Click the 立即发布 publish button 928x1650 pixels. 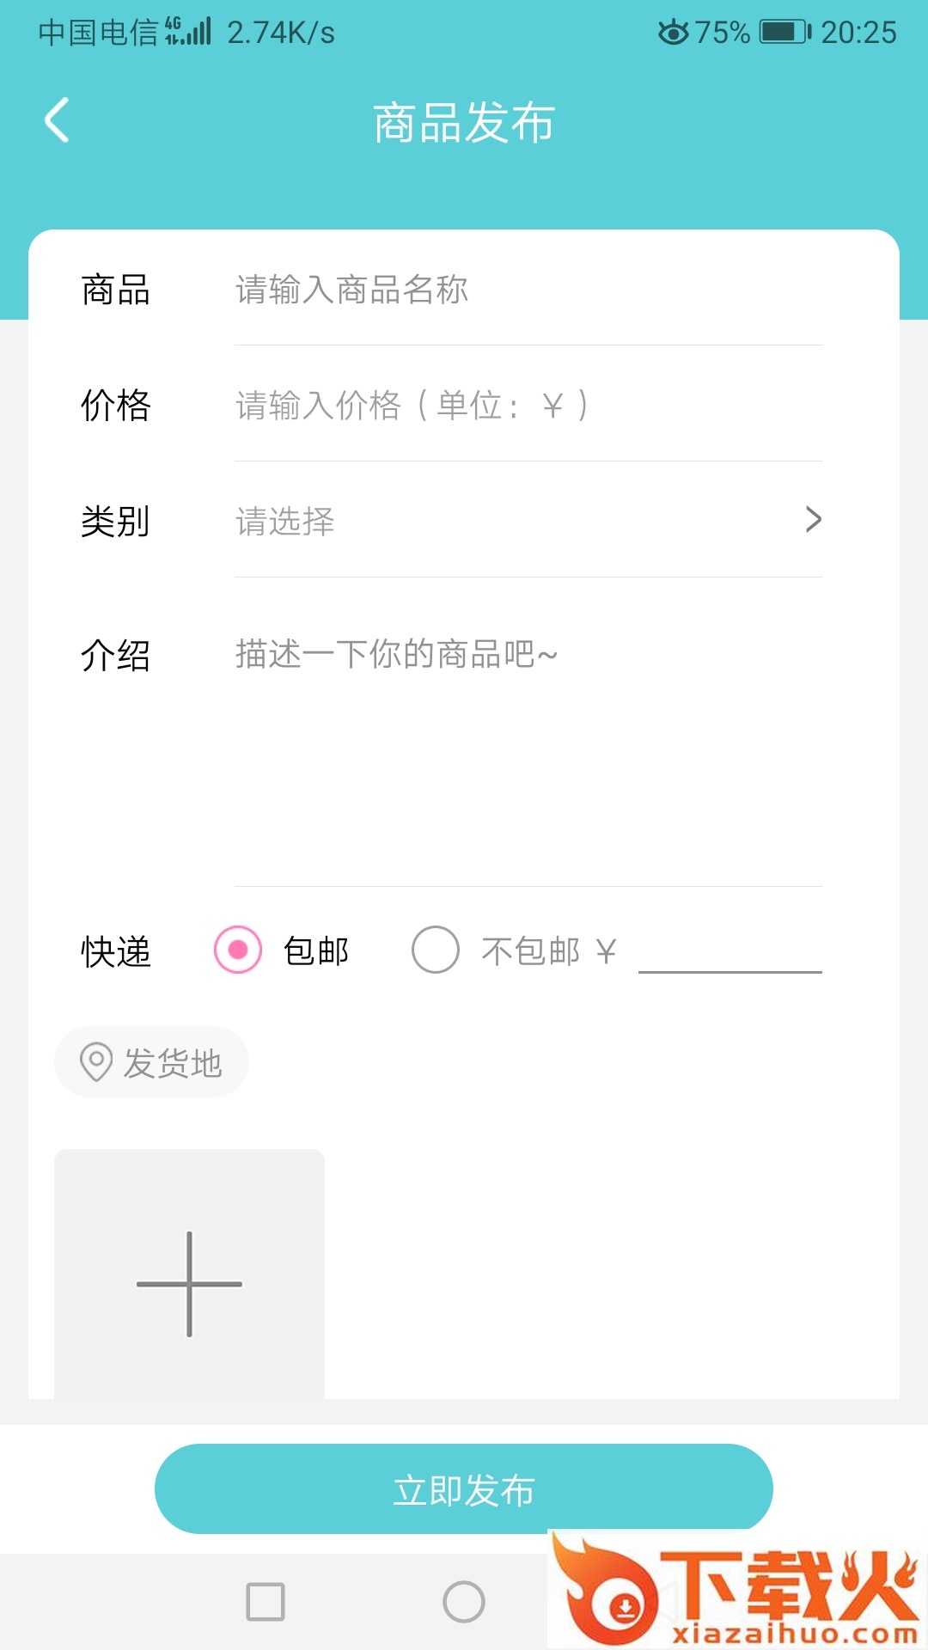(464, 1489)
